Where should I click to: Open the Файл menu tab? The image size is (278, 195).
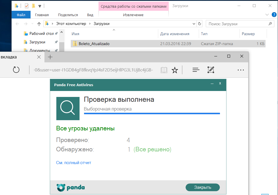pos(21,15)
